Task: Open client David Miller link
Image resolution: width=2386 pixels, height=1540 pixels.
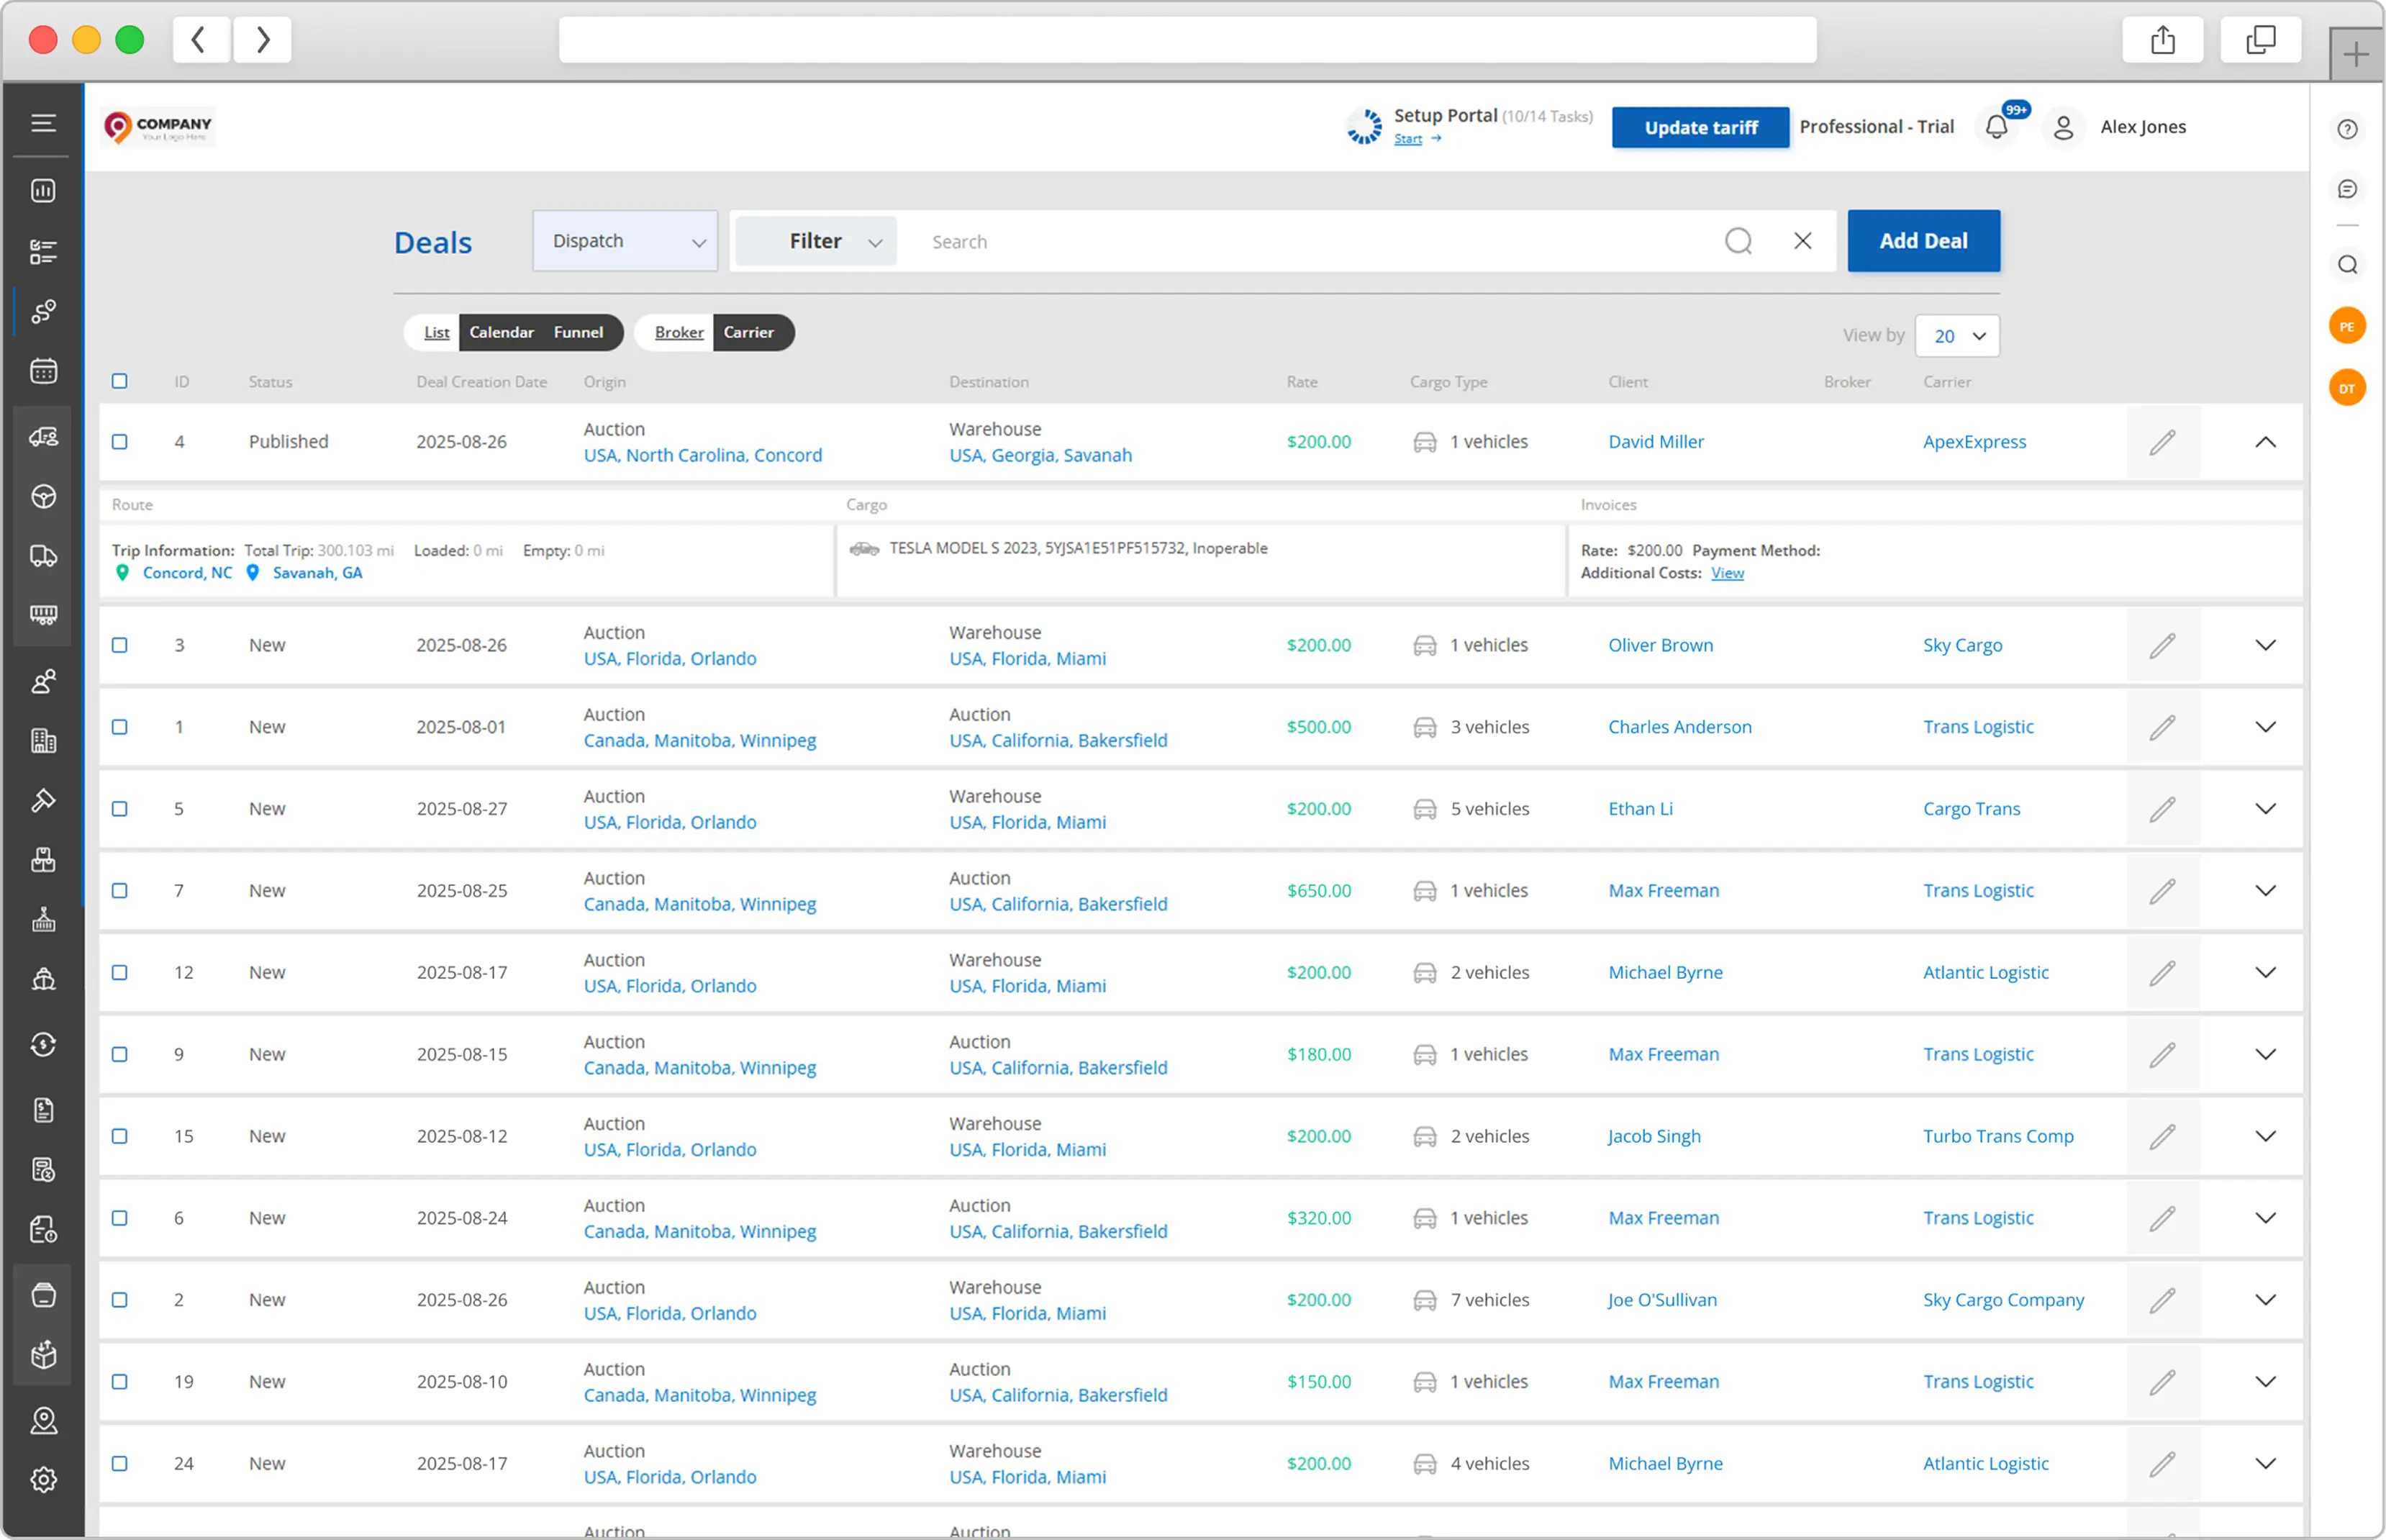Action: [x=1656, y=442]
